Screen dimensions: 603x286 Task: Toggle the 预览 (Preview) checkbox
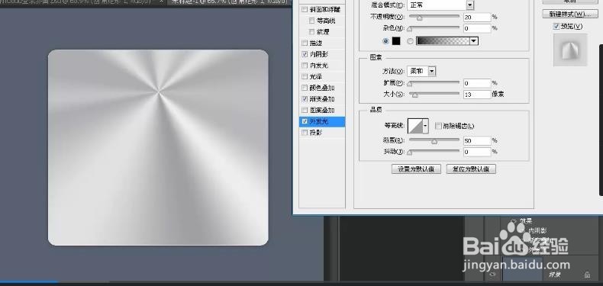556,27
